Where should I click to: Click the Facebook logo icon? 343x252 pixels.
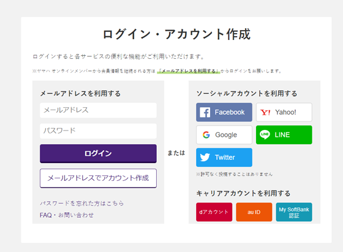205,112
